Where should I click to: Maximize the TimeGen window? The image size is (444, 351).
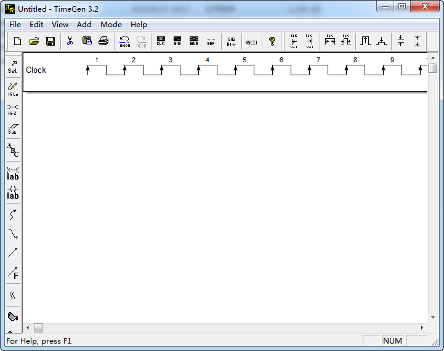click(402, 6)
